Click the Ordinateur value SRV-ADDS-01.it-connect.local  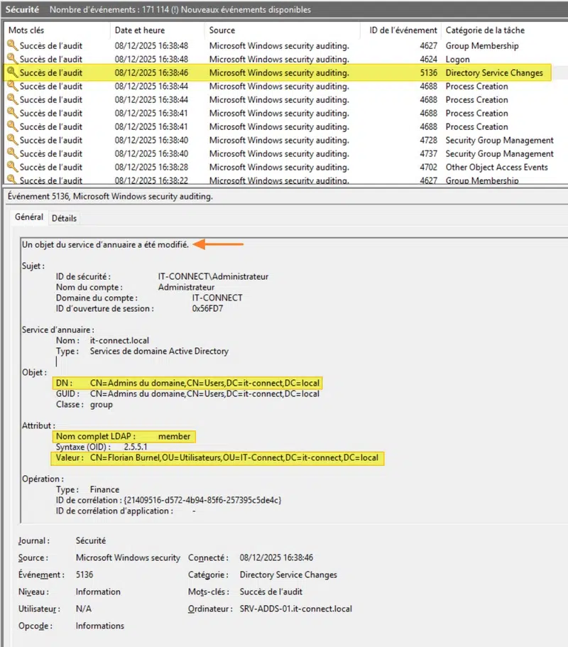[x=296, y=609]
